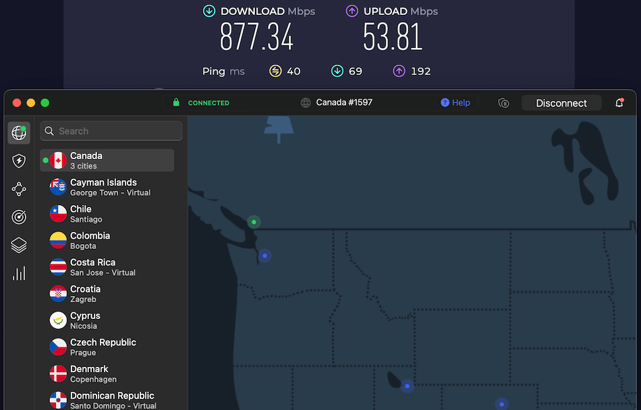The width and height of the screenshot is (641, 410).
Task: Click the Disconnect button
Action: 561,103
